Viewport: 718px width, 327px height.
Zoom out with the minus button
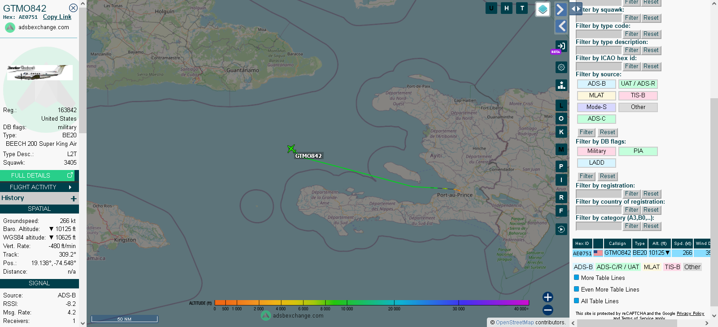pyautogui.click(x=547, y=310)
